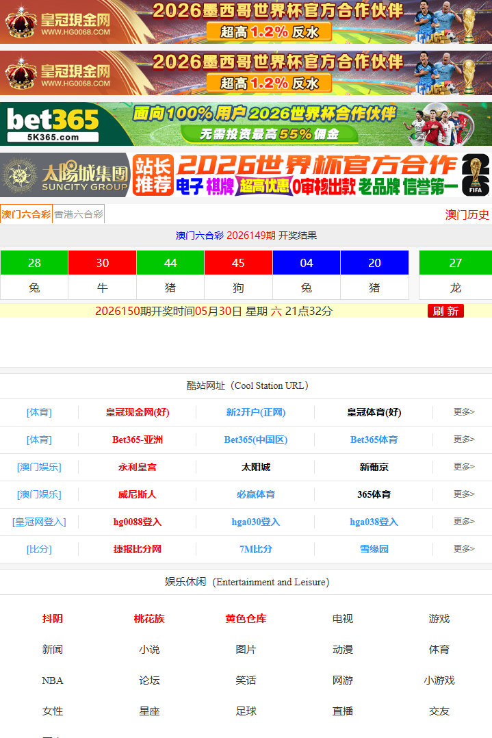Select the blue ball number 04
The height and width of the screenshot is (738, 492).
[x=307, y=263]
